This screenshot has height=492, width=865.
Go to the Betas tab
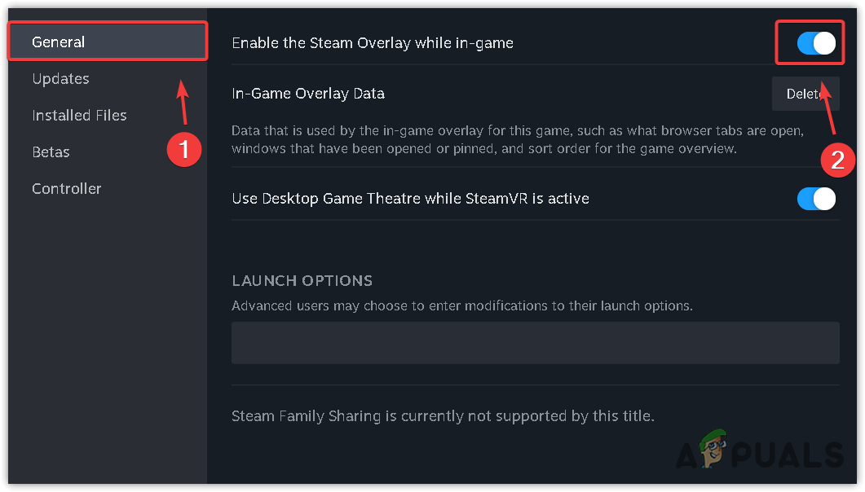(x=51, y=152)
